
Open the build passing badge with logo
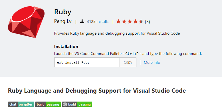click(77, 104)
